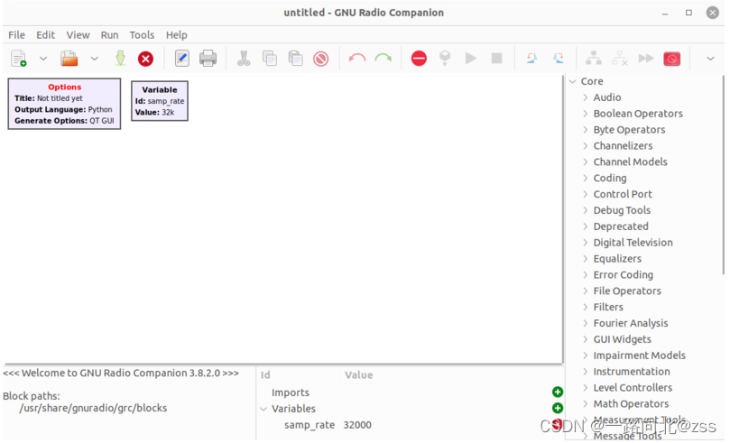Expand the Level Controllers category
This screenshot has width=730, height=443.
pos(586,388)
